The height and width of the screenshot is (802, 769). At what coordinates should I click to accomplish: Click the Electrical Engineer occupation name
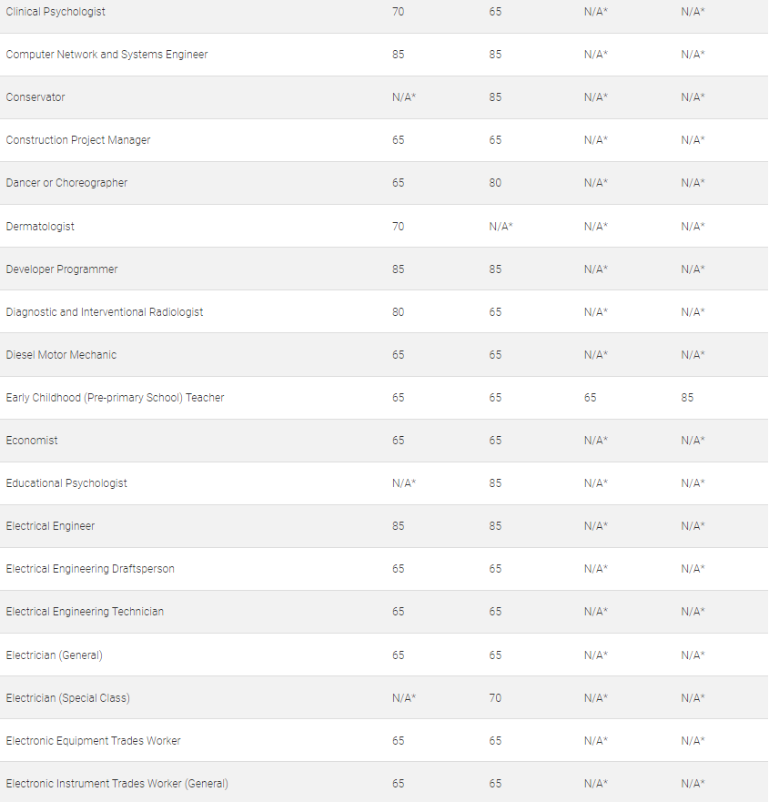(x=50, y=526)
